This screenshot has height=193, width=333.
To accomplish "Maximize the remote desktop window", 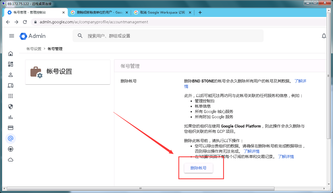I will pyautogui.click(x=315, y=3).
